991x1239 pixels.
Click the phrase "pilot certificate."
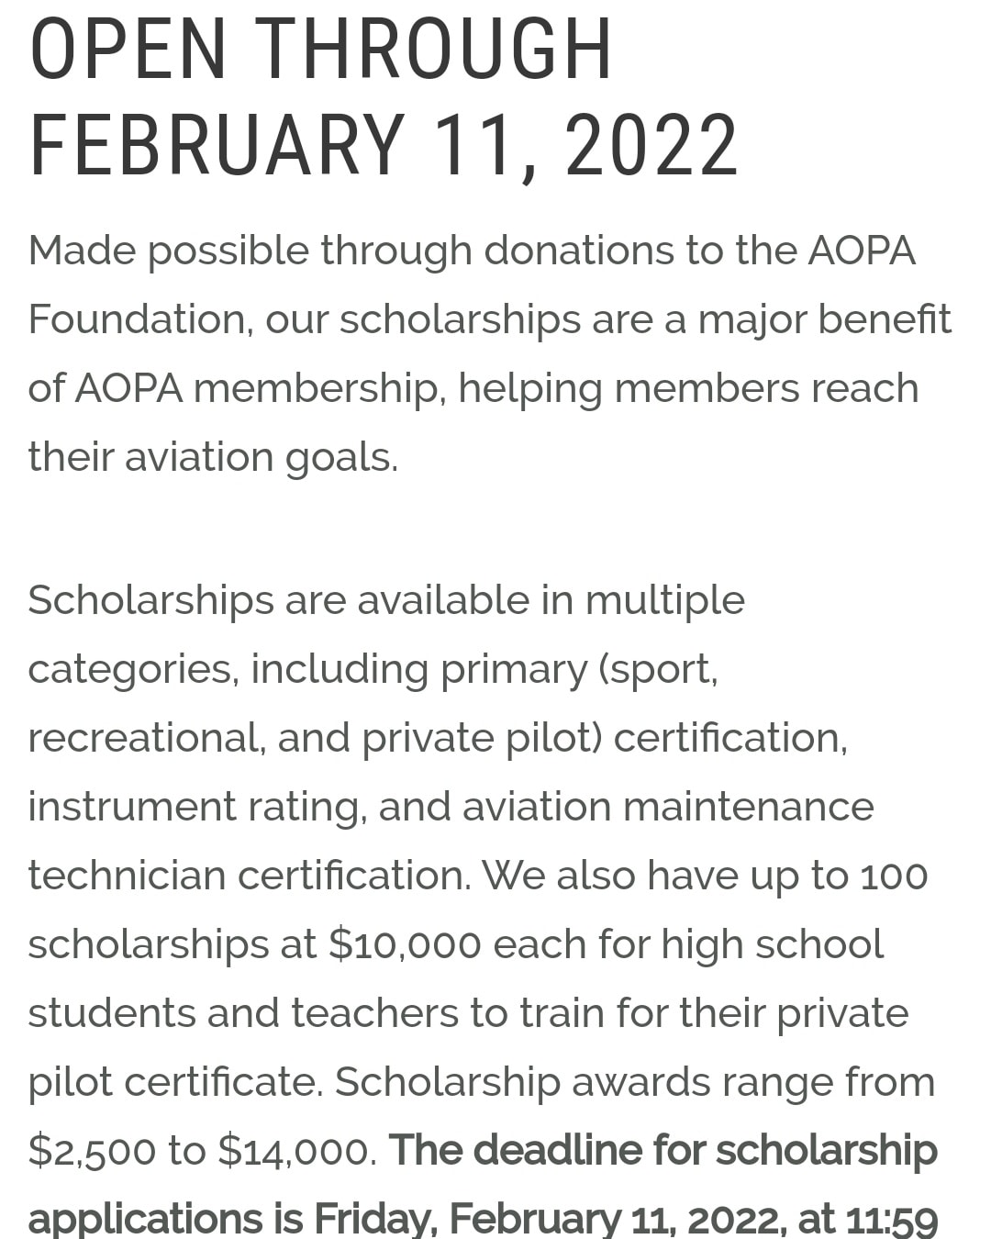pos(175,1082)
